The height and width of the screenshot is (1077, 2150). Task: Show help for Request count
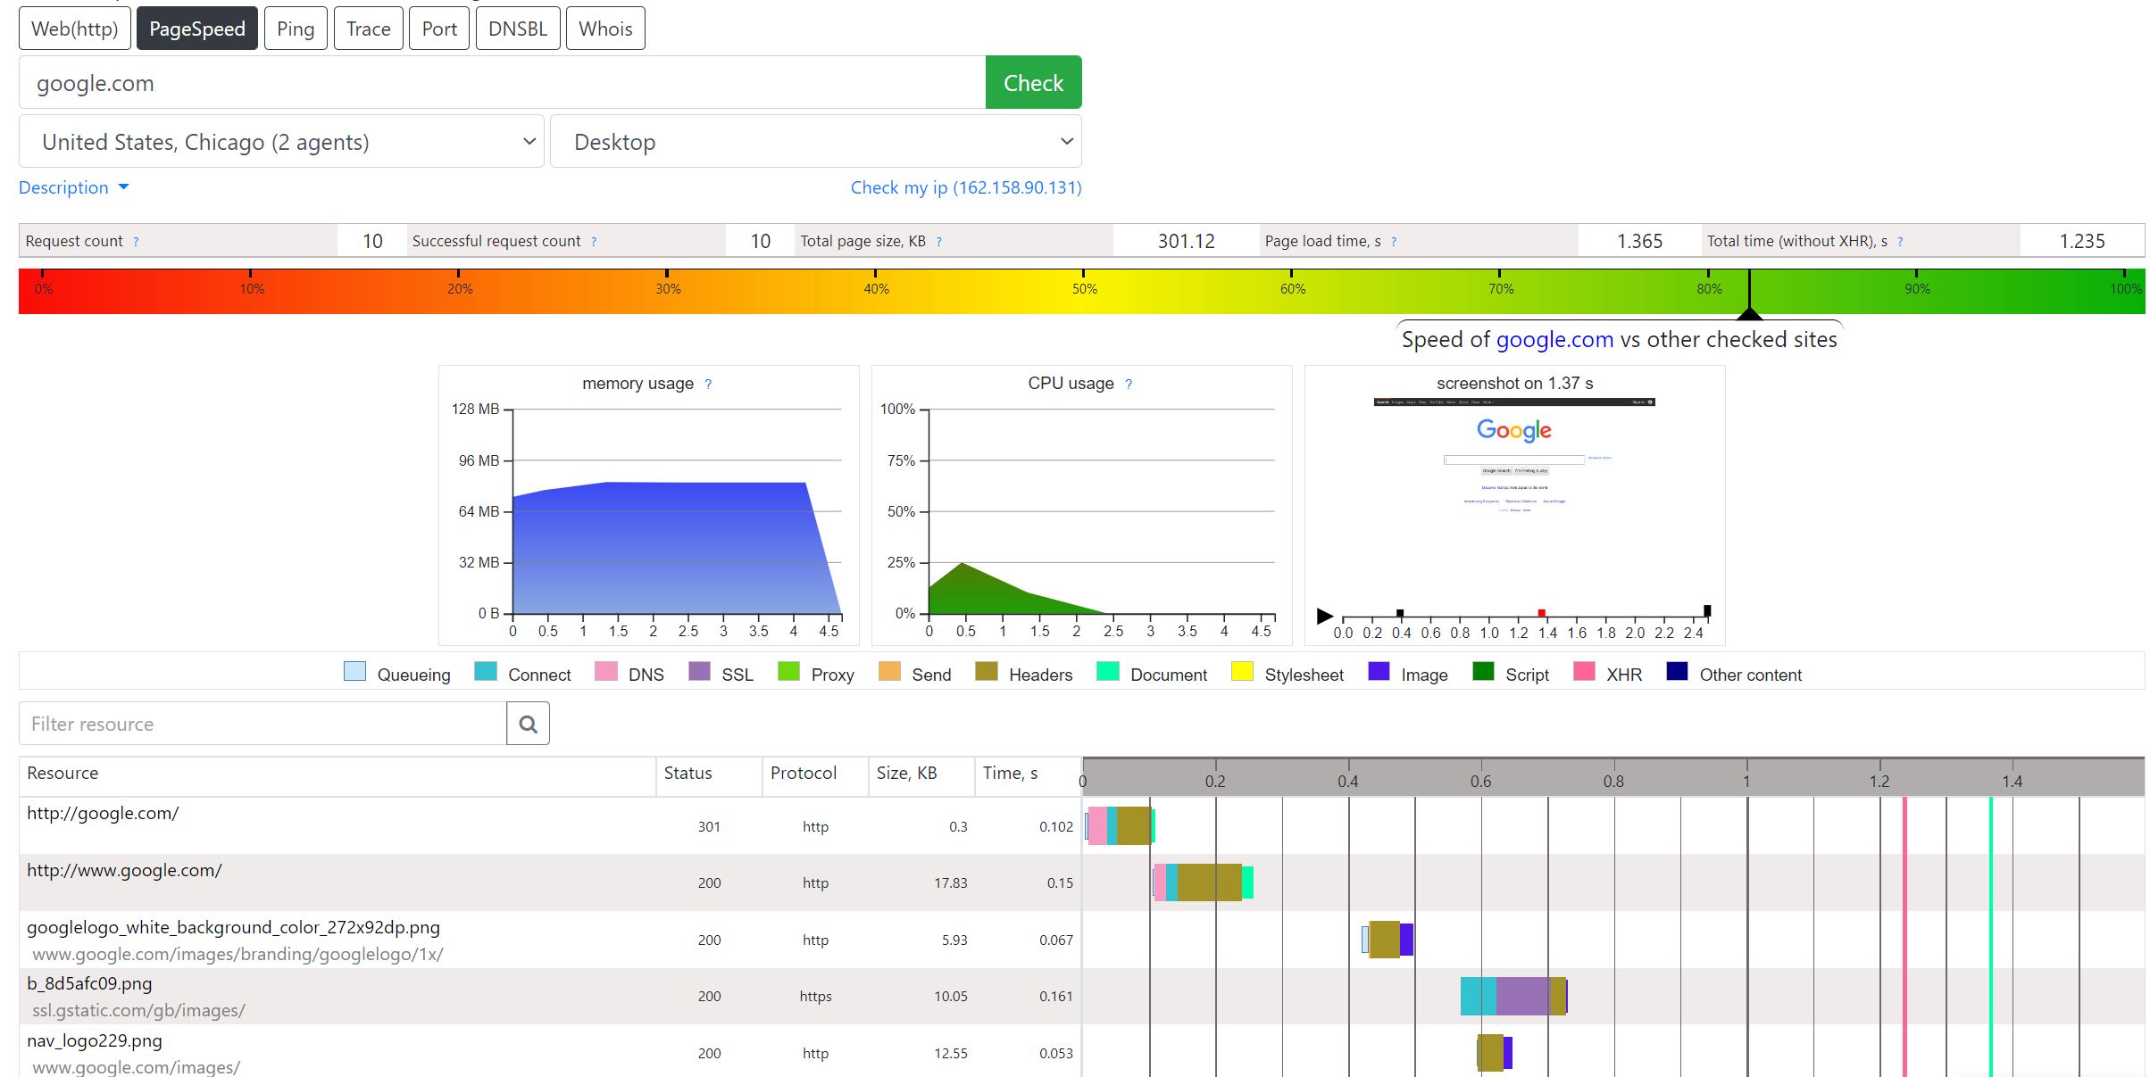tap(136, 242)
